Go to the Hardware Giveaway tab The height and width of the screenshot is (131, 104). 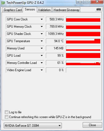click(66, 10)
